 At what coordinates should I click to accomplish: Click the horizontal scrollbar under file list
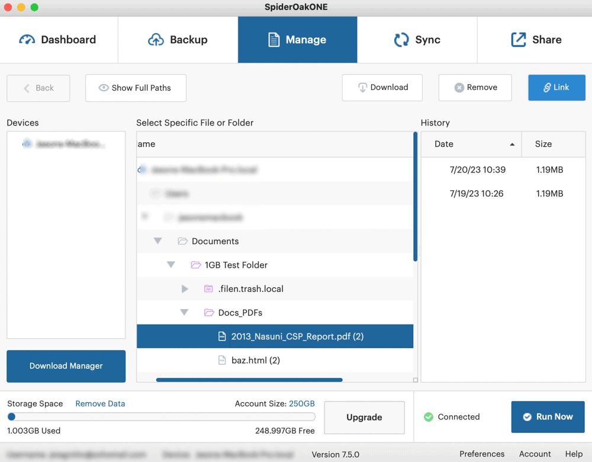[249, 380]
